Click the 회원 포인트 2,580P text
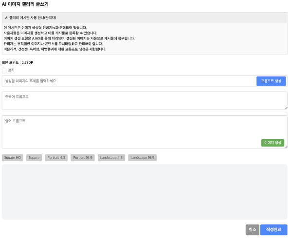Screen dimensions: 292x238 click(x=18, y=62)
